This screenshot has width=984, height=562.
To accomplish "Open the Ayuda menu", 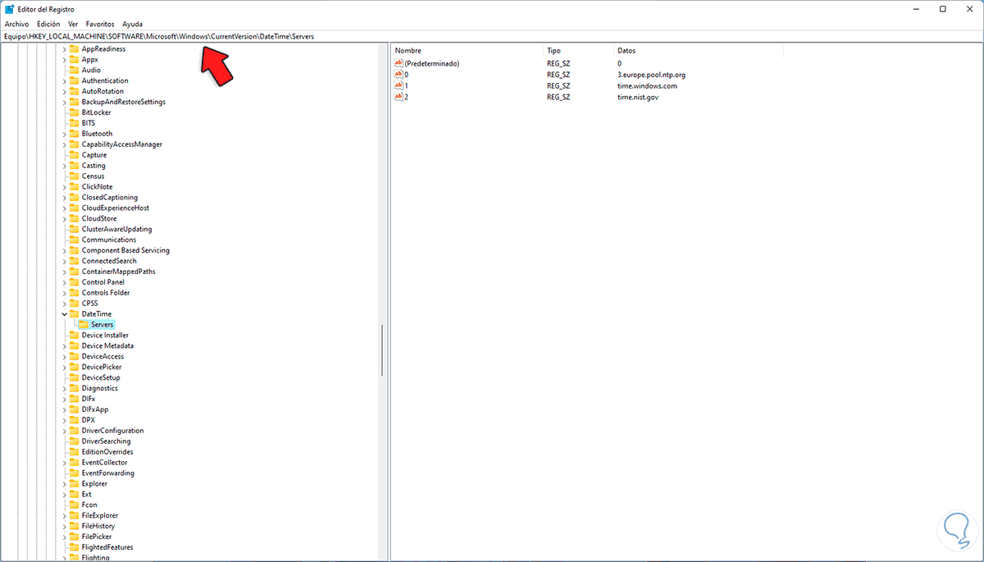I will click(x=132, y=24).
